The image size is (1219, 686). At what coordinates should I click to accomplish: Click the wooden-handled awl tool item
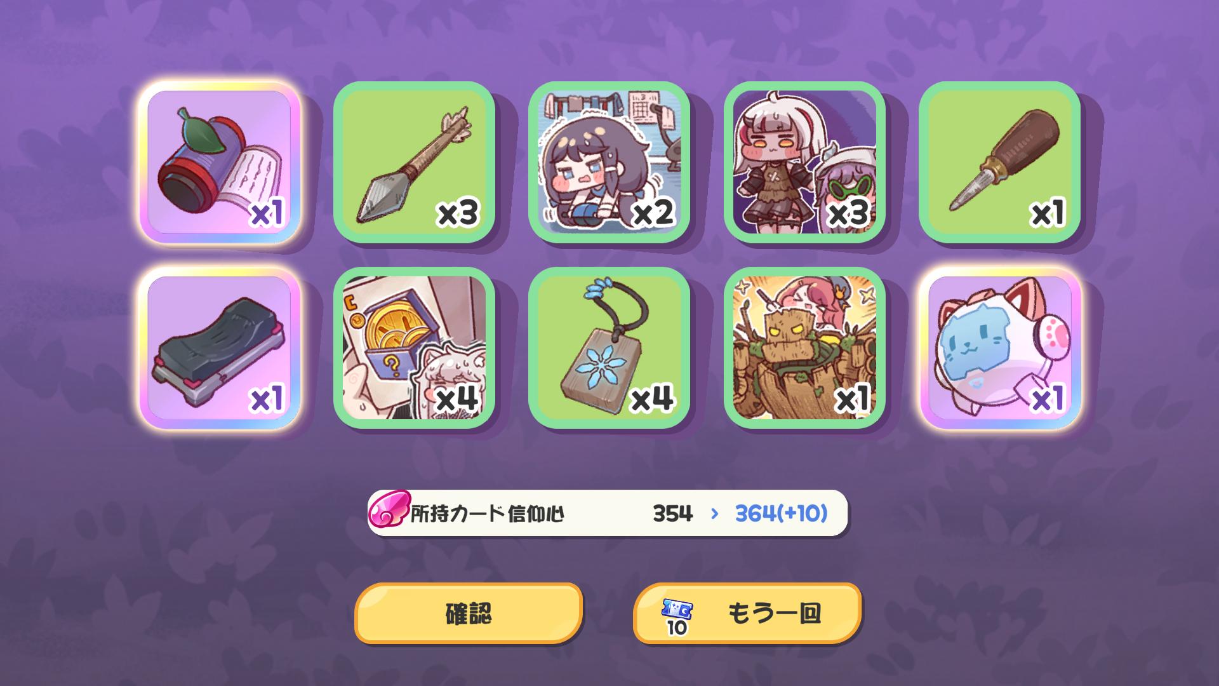pyautogui.click(x=999, y=162)
